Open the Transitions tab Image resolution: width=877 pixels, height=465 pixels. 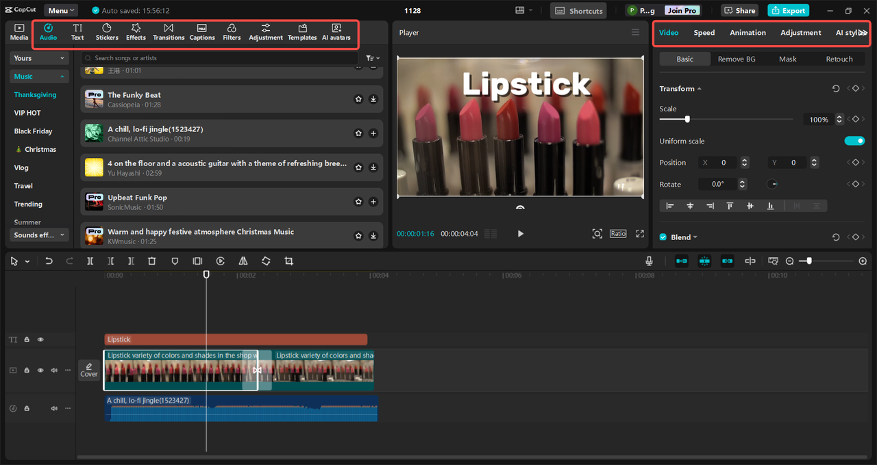point(169,32)
